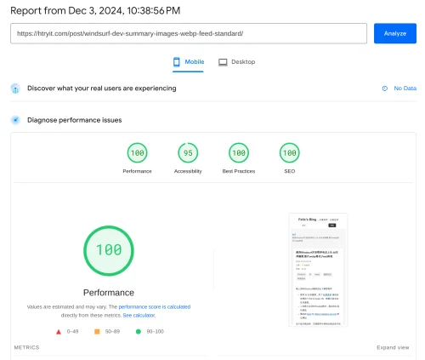Select the Accessibility 95 score gauge

click(188, 153)
